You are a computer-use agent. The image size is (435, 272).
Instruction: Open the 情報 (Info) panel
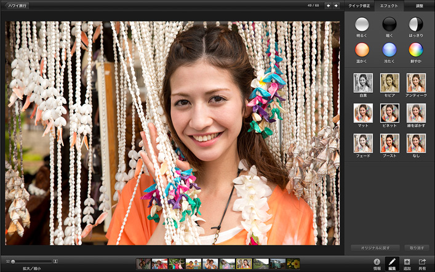click(377, 263)
